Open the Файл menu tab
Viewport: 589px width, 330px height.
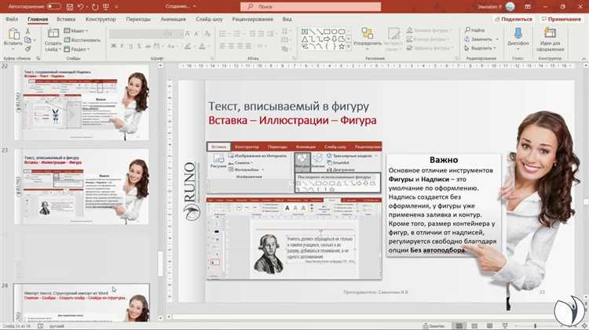coord(12,19)
